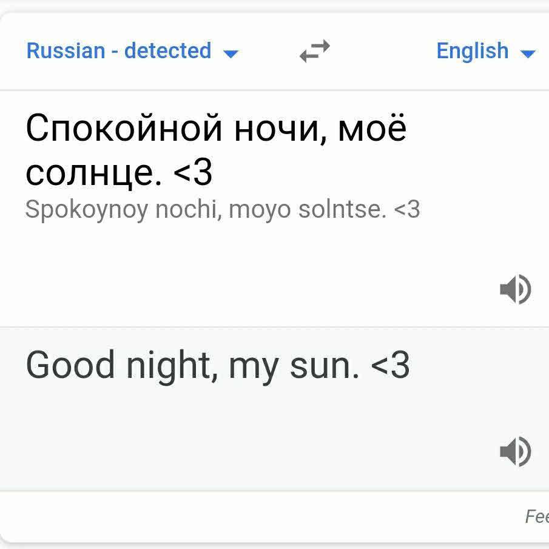
Task: Open the Russian - detected language dropdown
Action: 119,51
